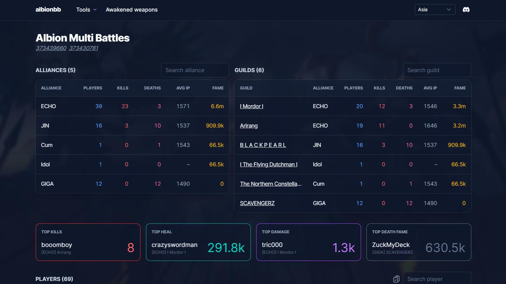Screen dimensions: 506x284
Task: Open the SCAVENGERZ guild link
Action: tap(257, 203)
